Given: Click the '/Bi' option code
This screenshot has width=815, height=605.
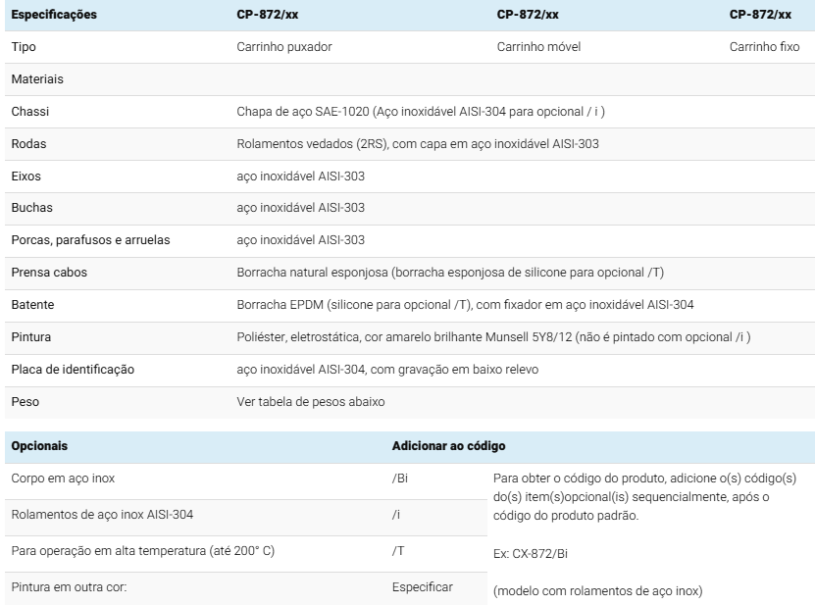Looking at the screenshot, I should click(400, 479).
